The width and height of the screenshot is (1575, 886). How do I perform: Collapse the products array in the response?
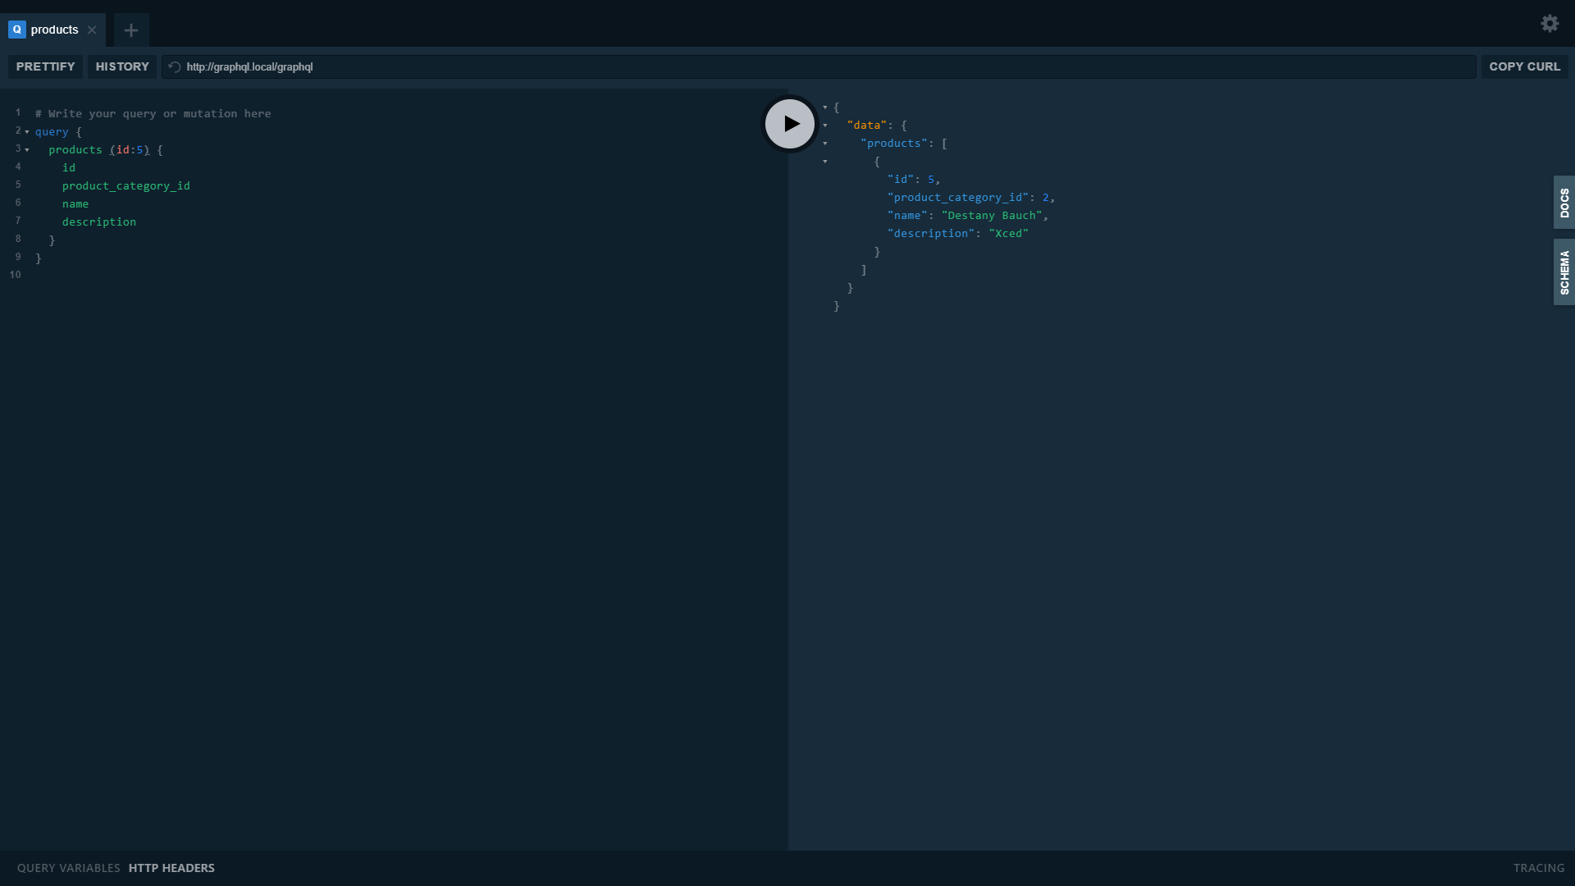[x=824, y=143]
